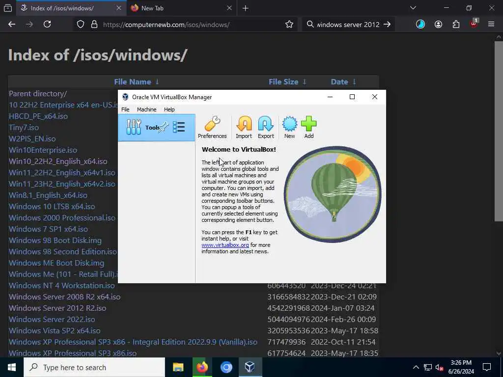Click Windows 10 LTSB x64.iso link
Image resolution: width=503 pixels, height=377 pixels.
tap(52, 207)
